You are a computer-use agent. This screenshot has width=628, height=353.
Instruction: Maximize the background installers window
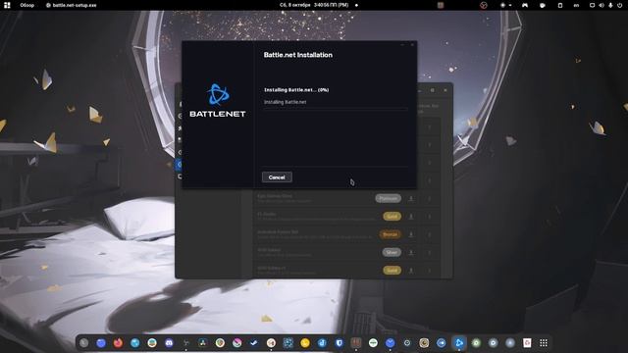432,90
